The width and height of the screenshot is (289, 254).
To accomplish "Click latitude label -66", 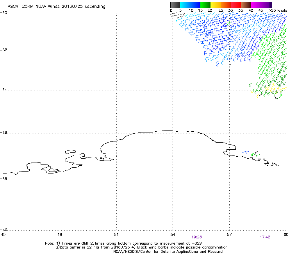I will 4,133.
